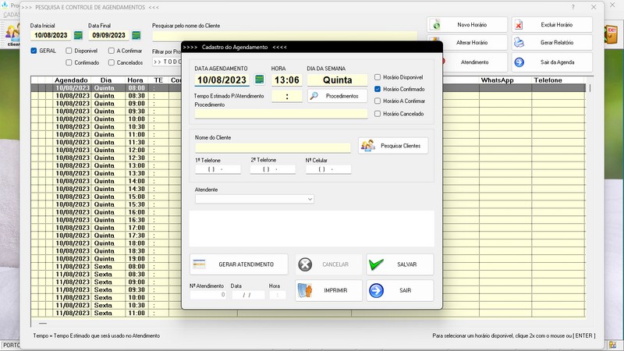Click the 1º Telefone field
The width and height of the screenshot is (624, 351).
point(218,169)
